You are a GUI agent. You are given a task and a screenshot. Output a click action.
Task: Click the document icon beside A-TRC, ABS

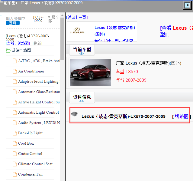pyautogui.click(x=15, y=61)
